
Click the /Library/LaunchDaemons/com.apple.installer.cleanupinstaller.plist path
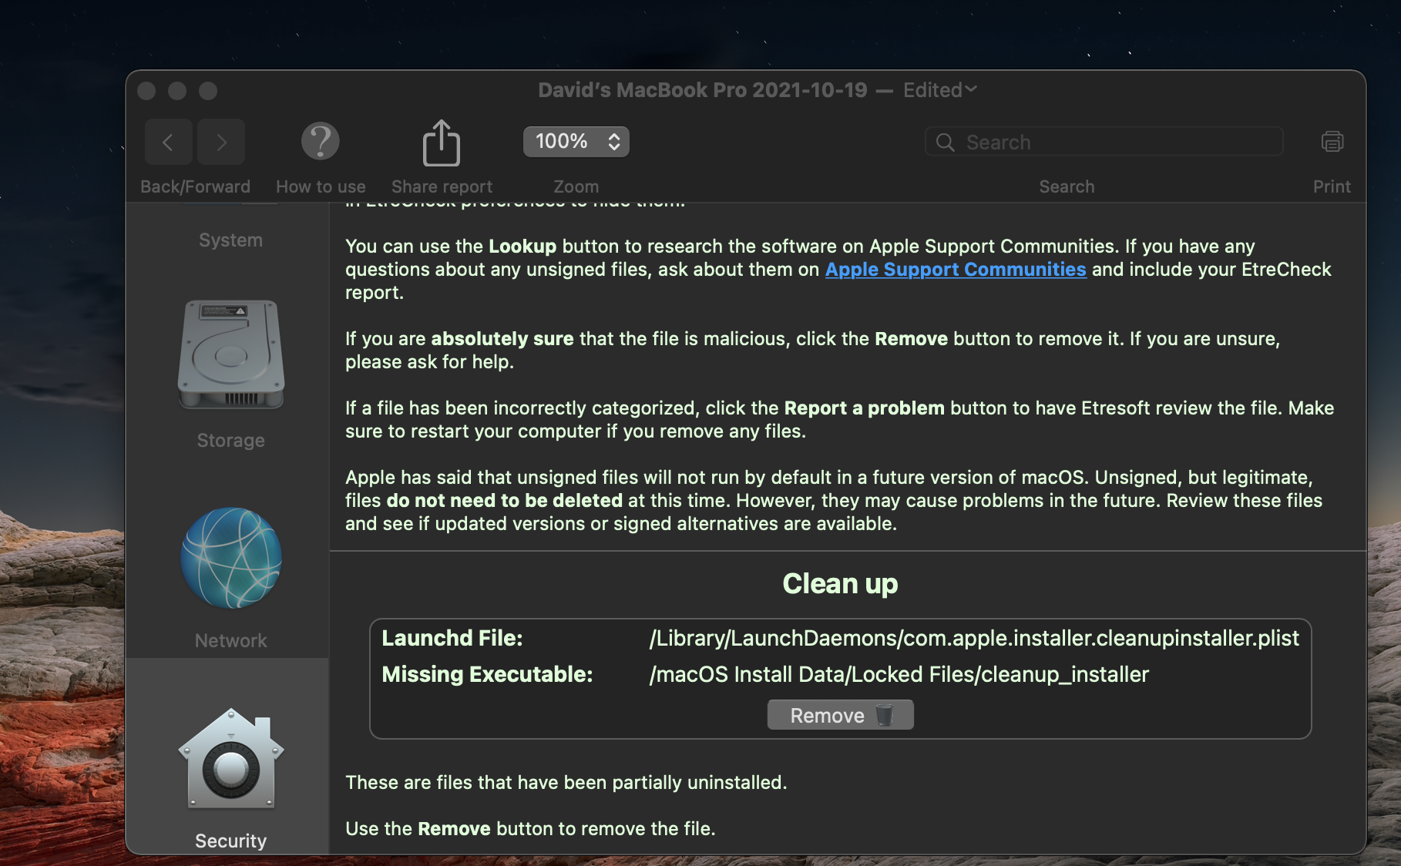[x=974, y=639]
